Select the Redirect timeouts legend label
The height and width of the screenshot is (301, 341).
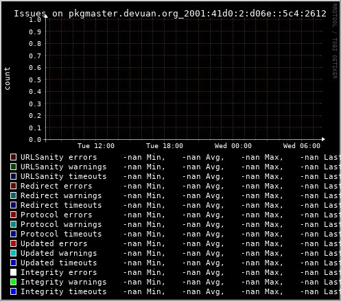[x=61, y=205]
